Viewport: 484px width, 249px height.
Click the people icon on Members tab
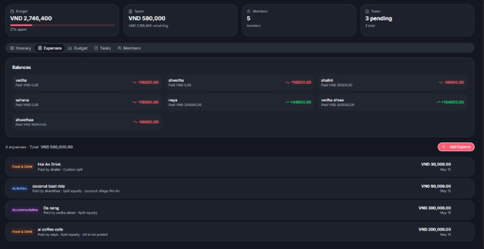tap(119, 48)
